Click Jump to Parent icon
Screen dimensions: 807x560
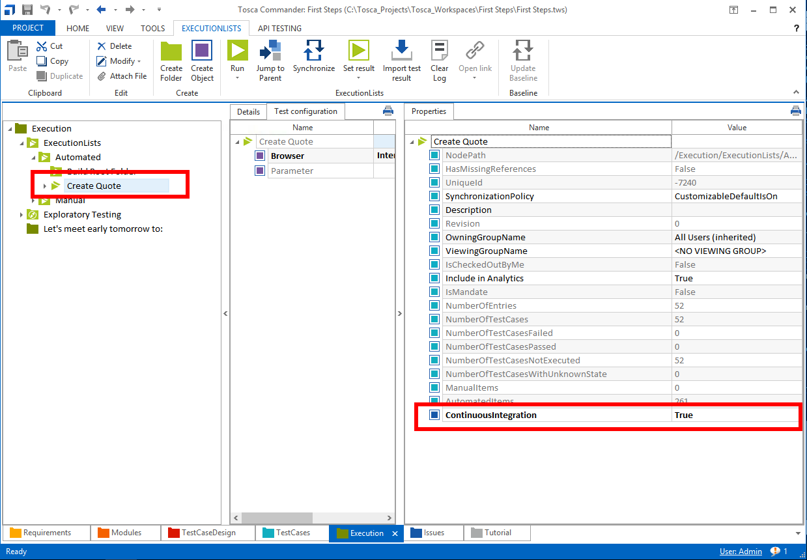270,51
